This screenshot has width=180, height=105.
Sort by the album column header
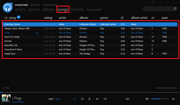pyautogui.click(x=84, y=18)
